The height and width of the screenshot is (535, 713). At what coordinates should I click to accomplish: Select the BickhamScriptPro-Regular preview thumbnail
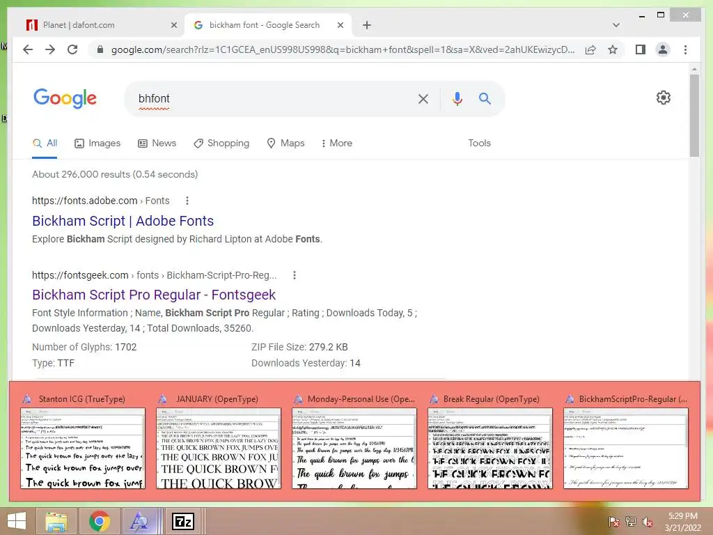[626, 448]
